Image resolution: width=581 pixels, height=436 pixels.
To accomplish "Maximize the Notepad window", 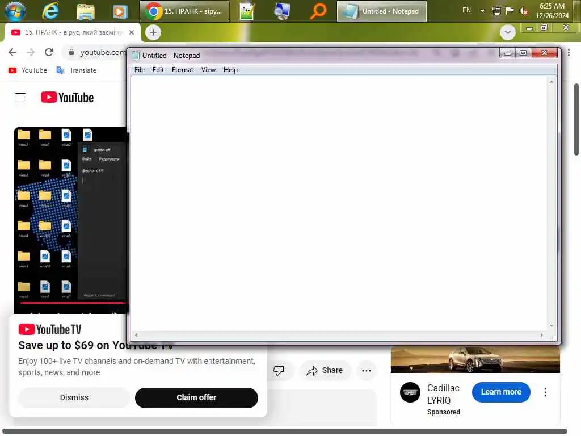I will click(523, 53).
